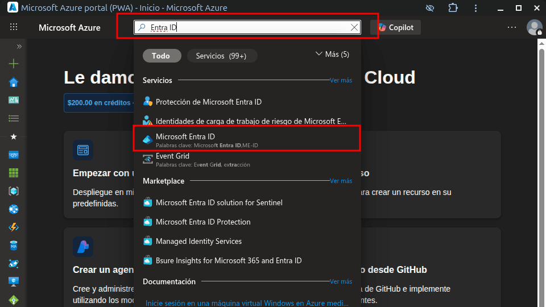Open the browser extensions puzzle icon
Image resolution: width=546 pixels, height=307 pixels.
pos(453,8)
